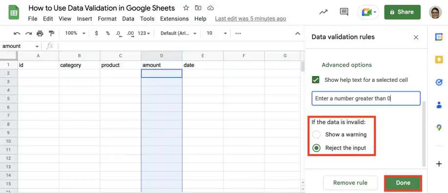This screenshot has width=448, height=193.
Task: Select the header cell containing id
Action: click(x=38, y=65)
